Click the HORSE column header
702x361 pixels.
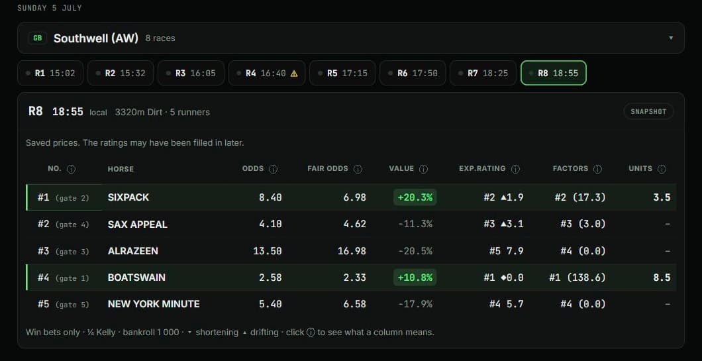click(x=121, y=169)
